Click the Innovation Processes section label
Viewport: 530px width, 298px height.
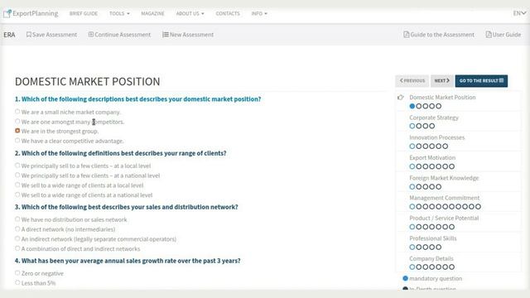coord(437,137)
